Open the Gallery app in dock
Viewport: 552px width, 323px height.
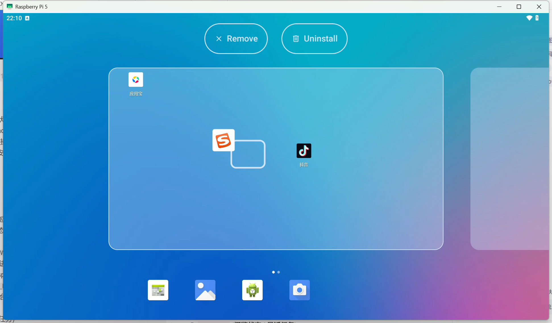pyautogui.click(x=205, y=290)
